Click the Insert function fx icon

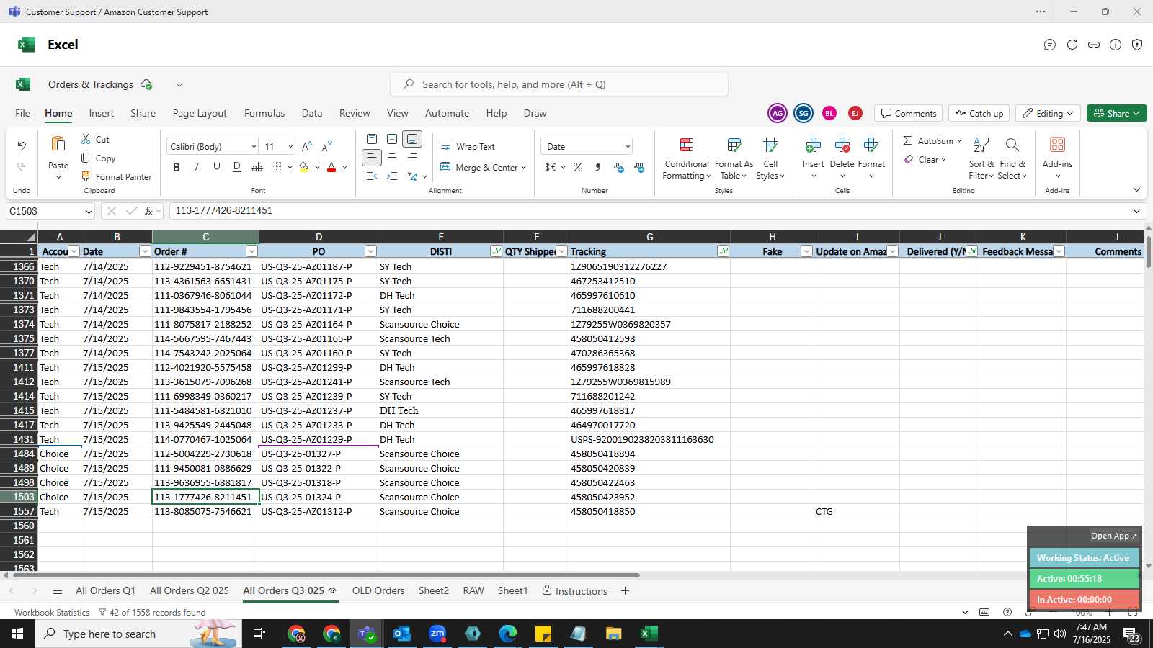click(x=149, y=211)
